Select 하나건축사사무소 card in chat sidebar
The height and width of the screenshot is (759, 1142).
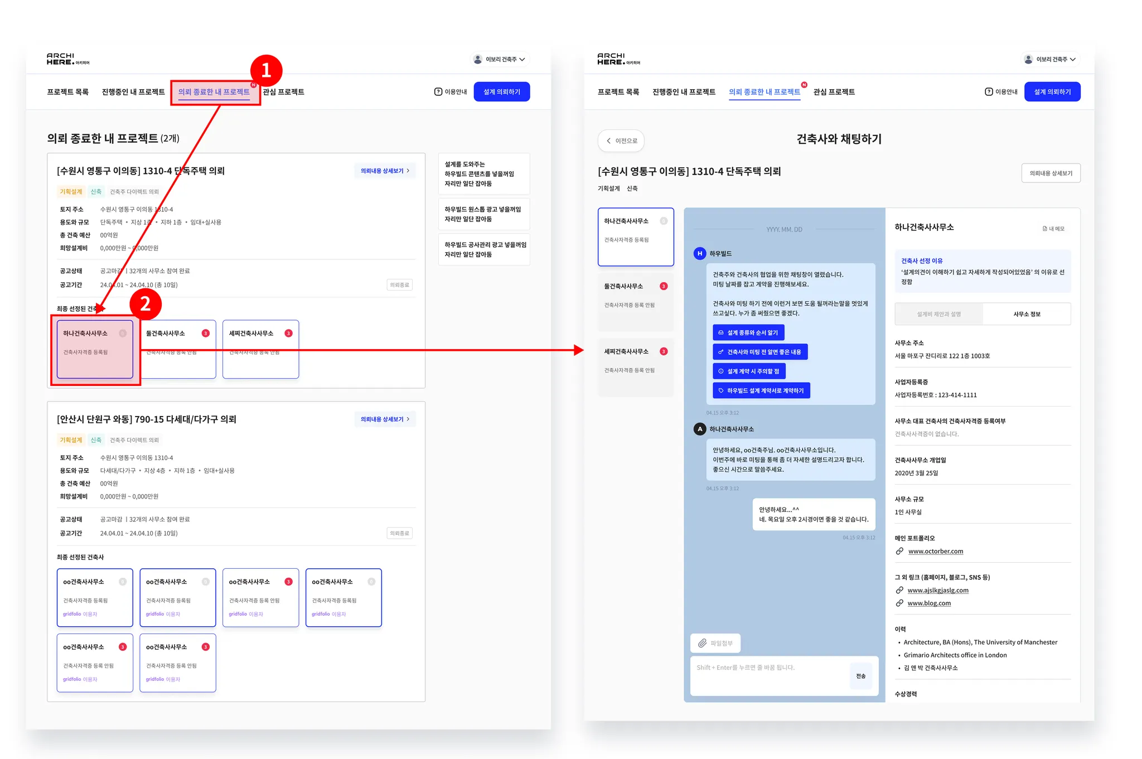[x=635, y=236]
